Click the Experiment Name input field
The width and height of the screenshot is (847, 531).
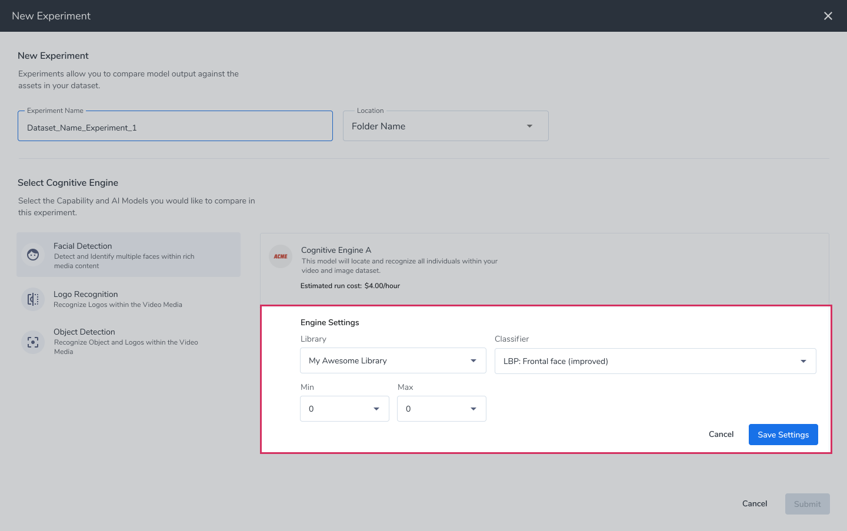coord(175,126)
